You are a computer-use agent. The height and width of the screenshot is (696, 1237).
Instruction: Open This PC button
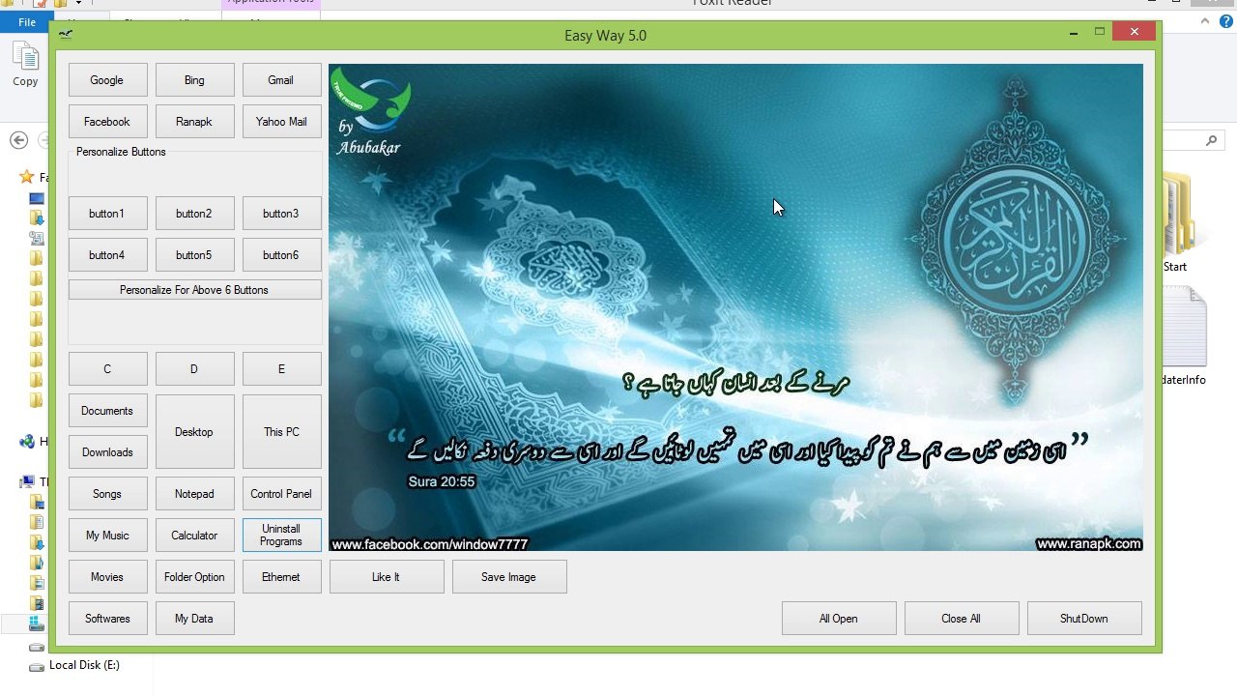click(x=281, y=432)
